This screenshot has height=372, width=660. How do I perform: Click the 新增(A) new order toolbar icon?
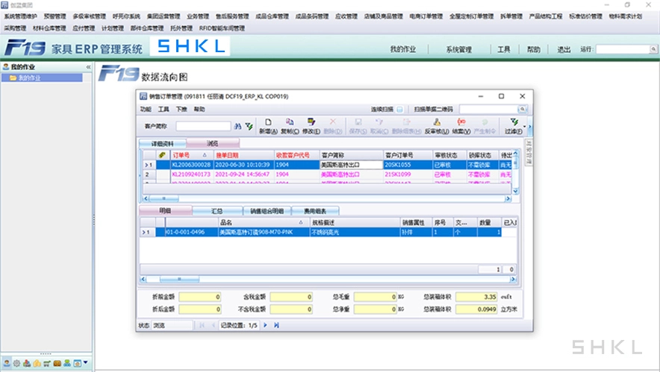(268, 126)
